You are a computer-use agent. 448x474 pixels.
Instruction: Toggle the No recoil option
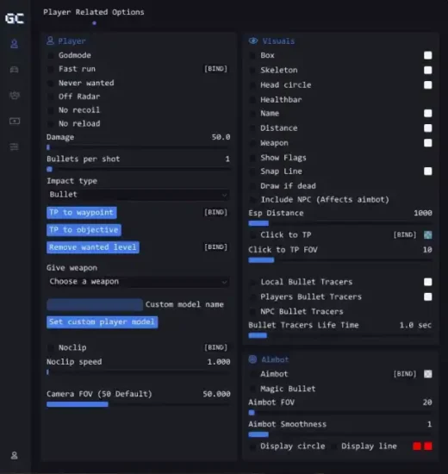51,110
